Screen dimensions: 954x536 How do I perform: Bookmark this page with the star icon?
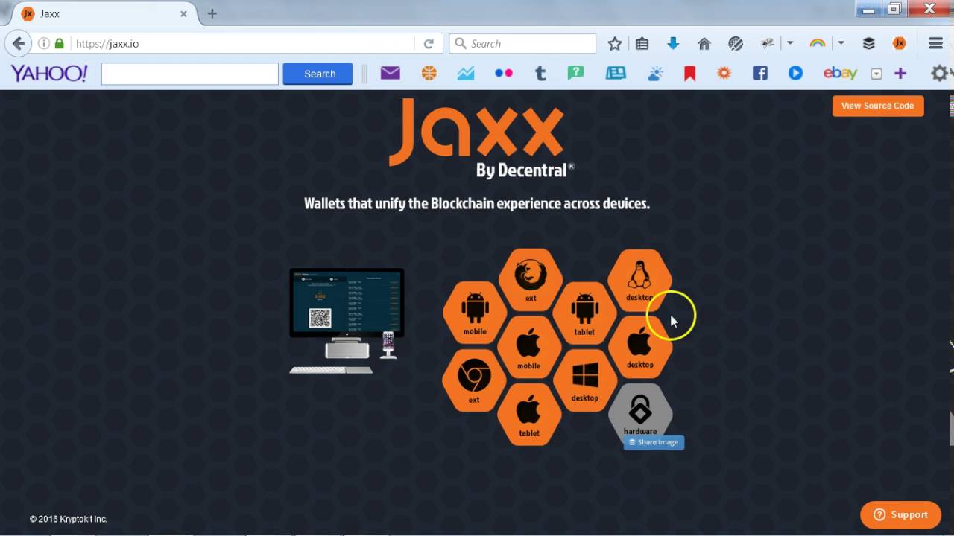[615, 44]
